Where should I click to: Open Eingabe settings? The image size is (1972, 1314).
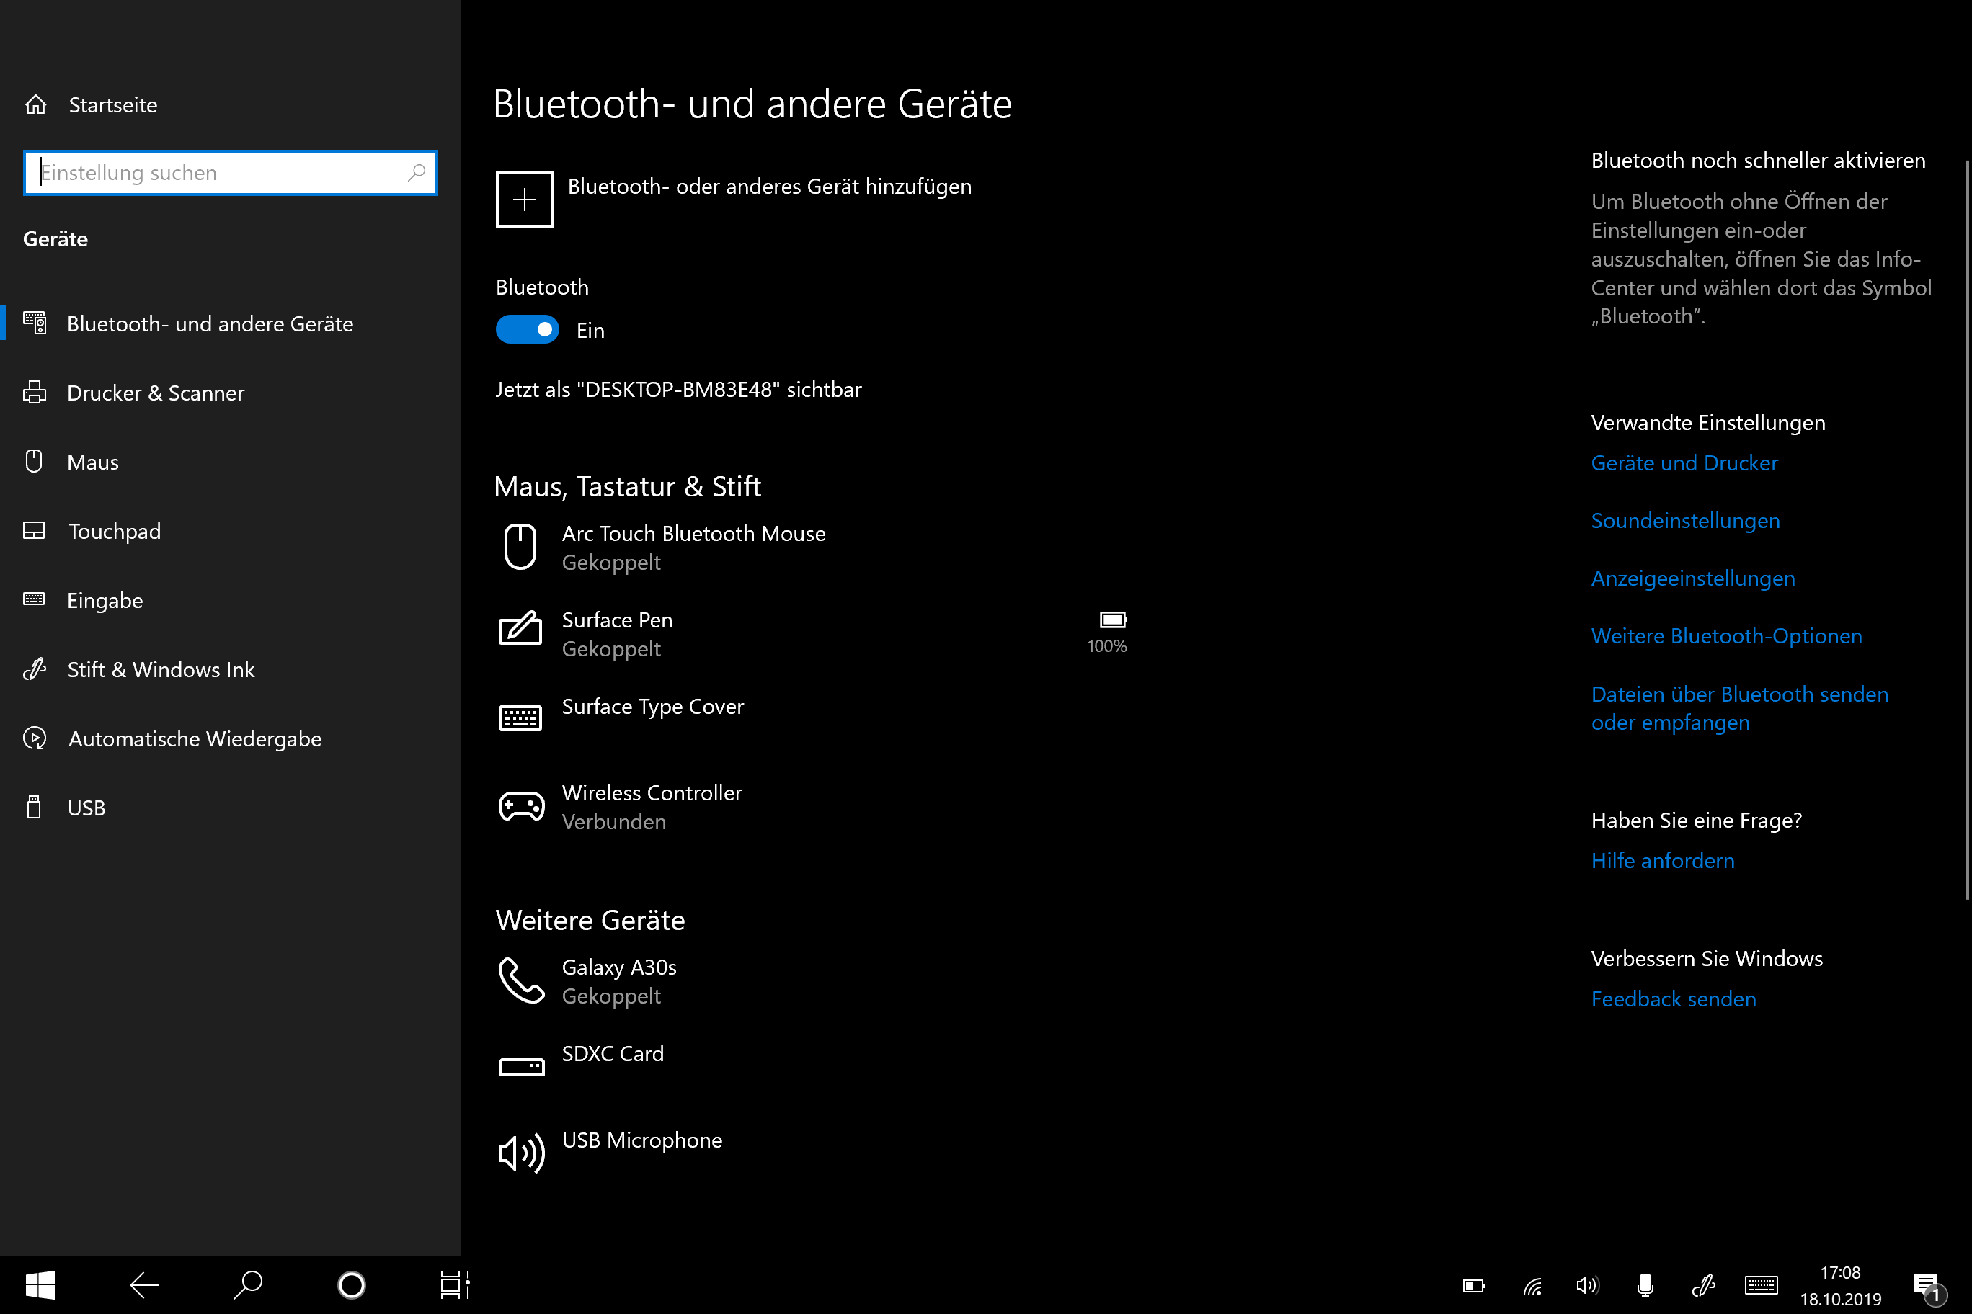231,600
